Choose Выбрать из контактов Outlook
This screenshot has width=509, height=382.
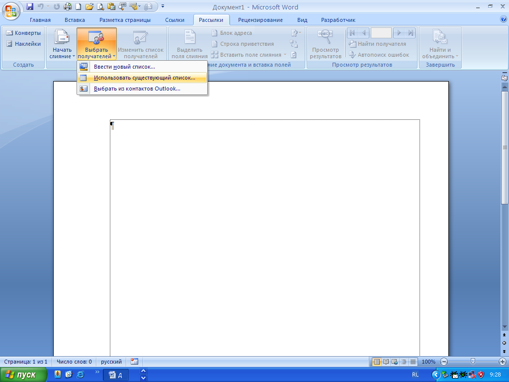(x=142, y=89)
